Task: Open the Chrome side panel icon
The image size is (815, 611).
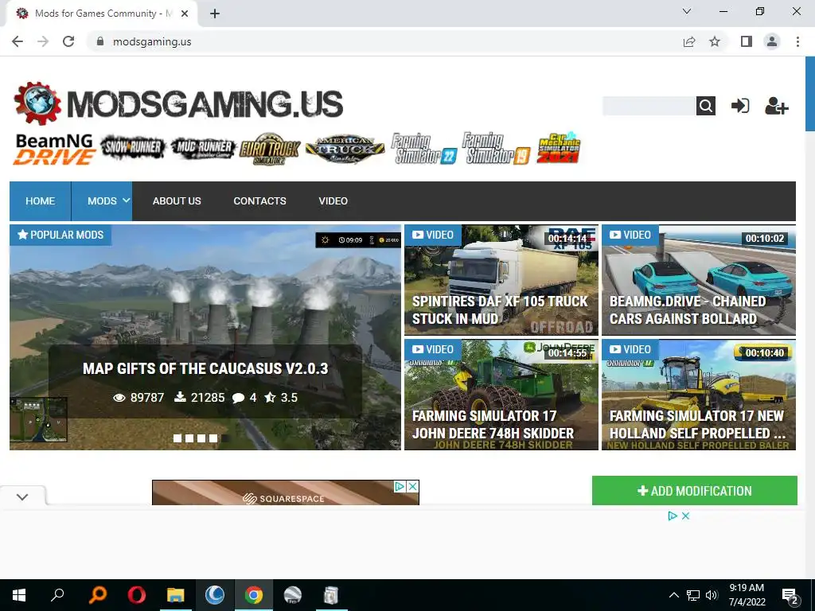Action: (747, 41)
